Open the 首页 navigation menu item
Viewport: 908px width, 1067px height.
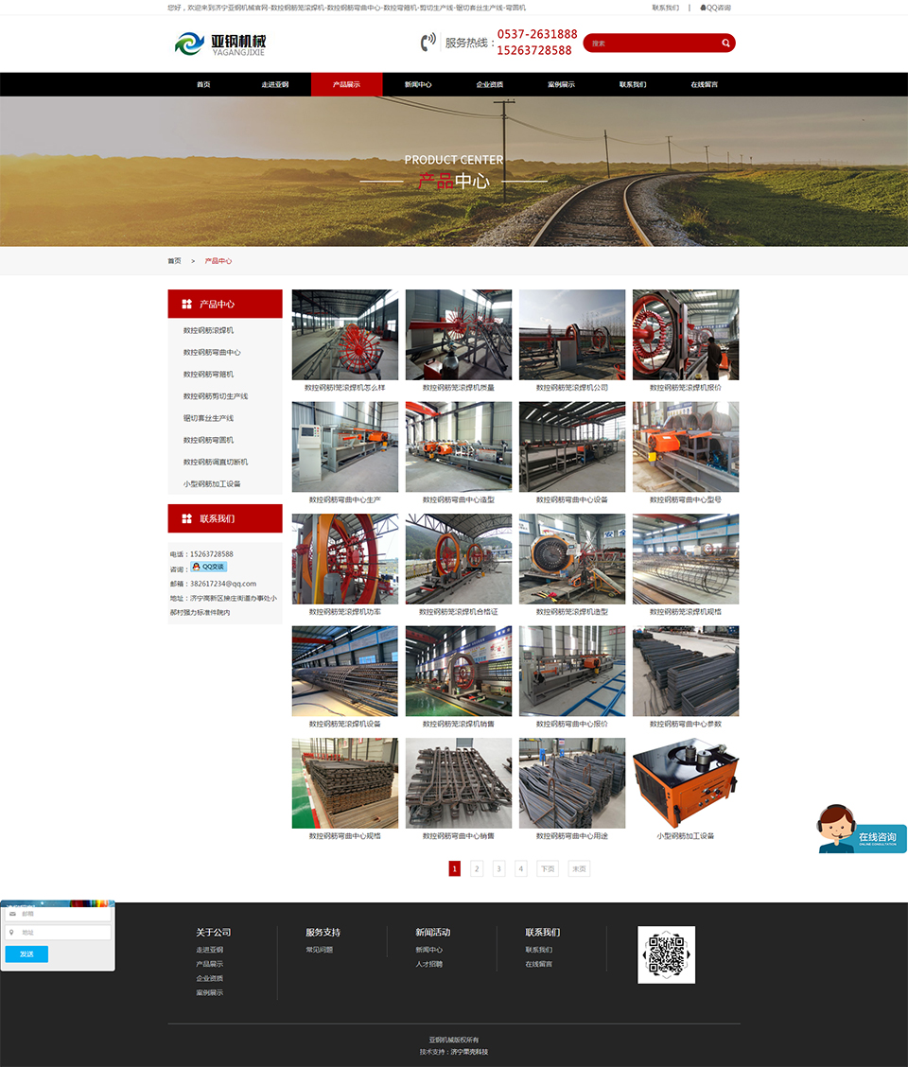pos(203,85)
